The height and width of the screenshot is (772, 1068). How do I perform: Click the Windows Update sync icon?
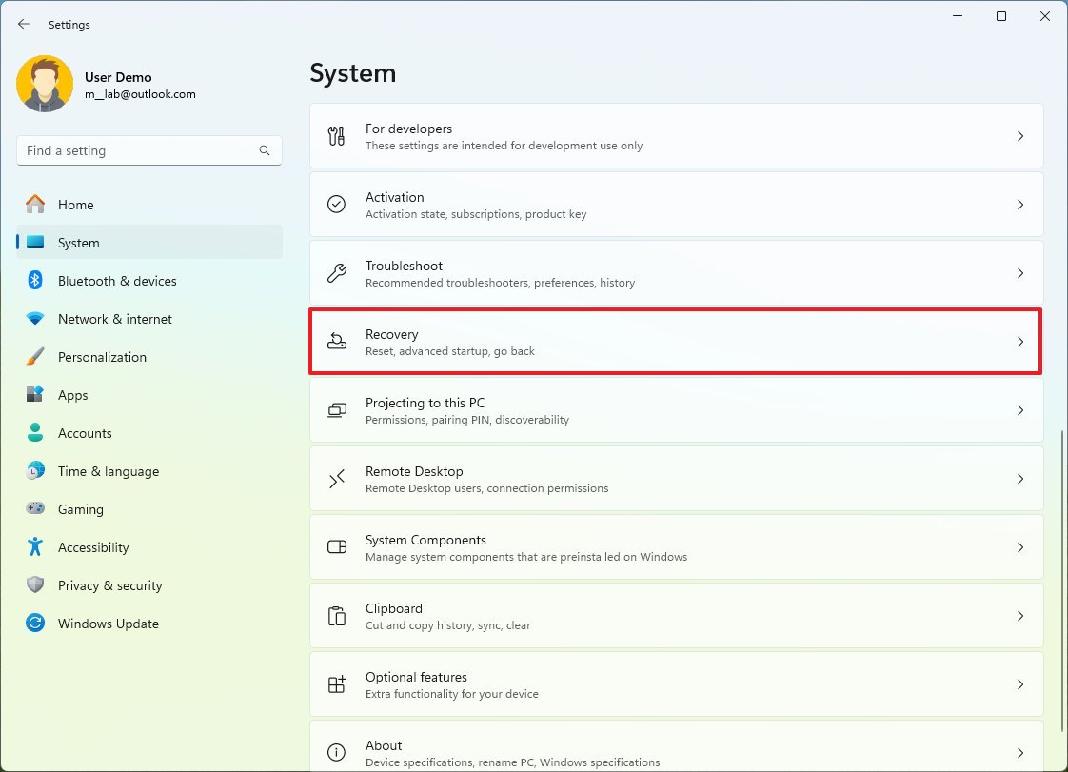tap(35, 624)
